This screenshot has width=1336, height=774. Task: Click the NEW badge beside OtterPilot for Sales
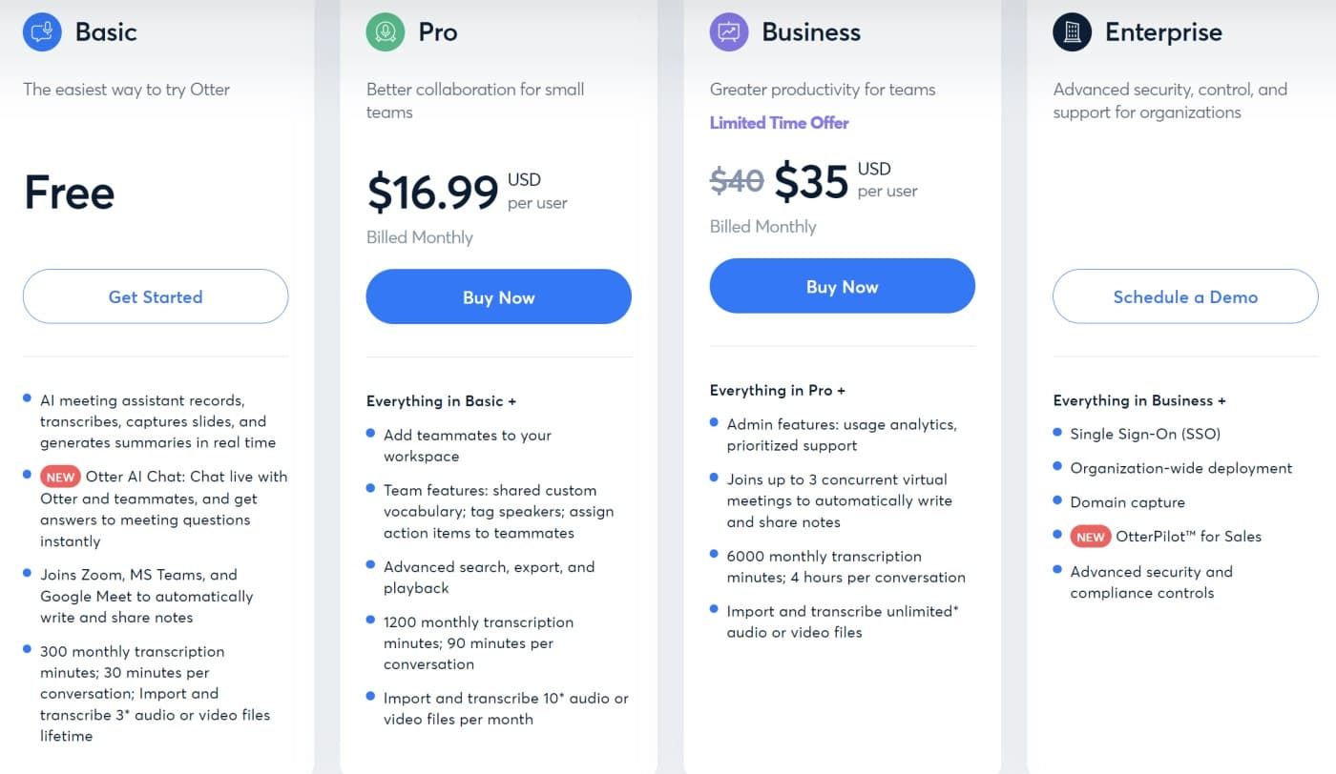pos(1090,537)
